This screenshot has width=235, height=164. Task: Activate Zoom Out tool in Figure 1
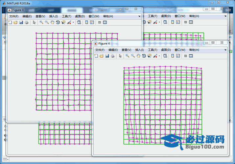[47, 22]
